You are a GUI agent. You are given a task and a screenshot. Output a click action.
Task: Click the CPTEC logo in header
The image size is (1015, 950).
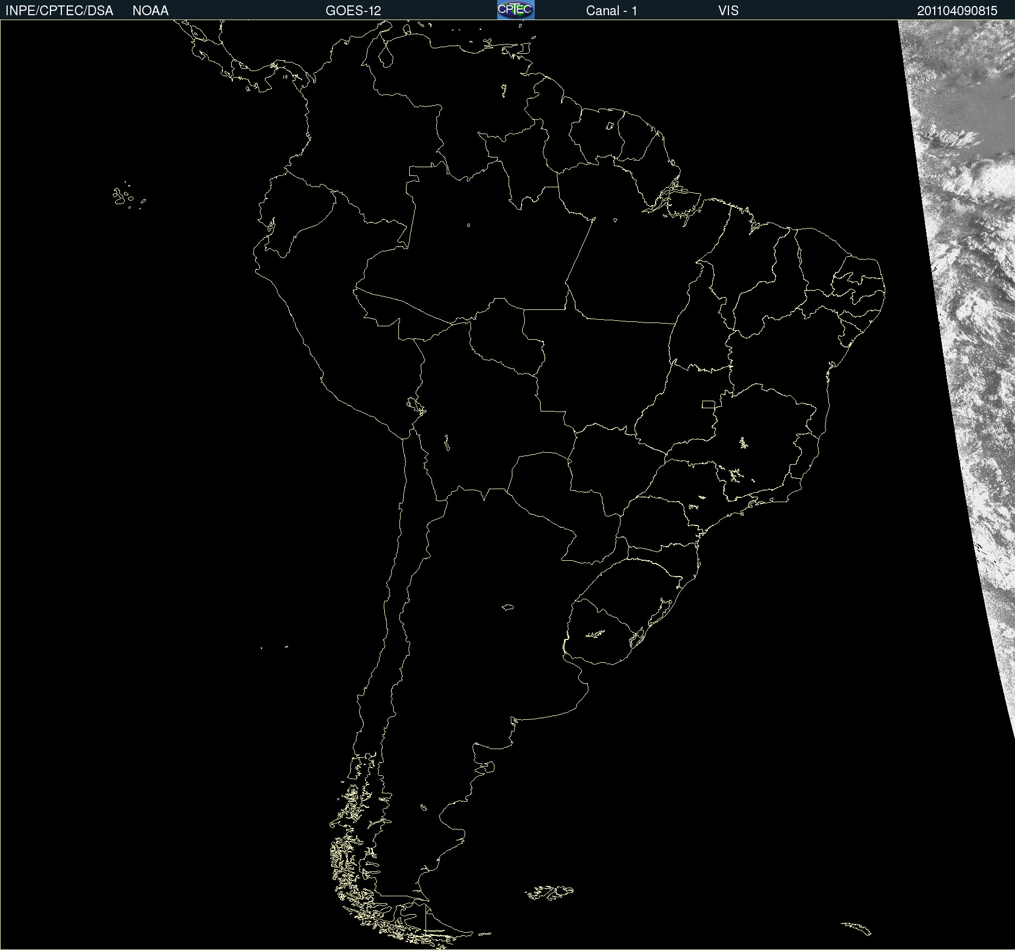[x=516, y=10]
